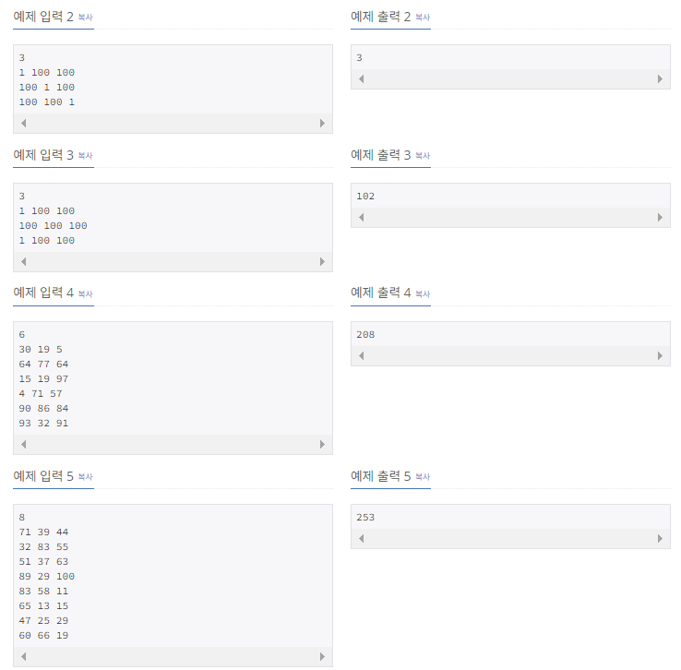Viewport: 681px width, 670px height.
Task: Click left scroll arrow of example output 2
Action: pyautogui.click(x=362, y=79)
